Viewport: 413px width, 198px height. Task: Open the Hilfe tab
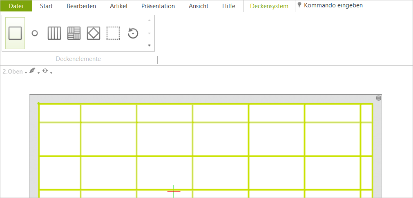[229, 6]
